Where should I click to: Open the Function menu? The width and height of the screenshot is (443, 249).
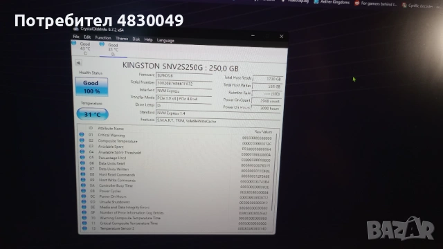point(103,38)
